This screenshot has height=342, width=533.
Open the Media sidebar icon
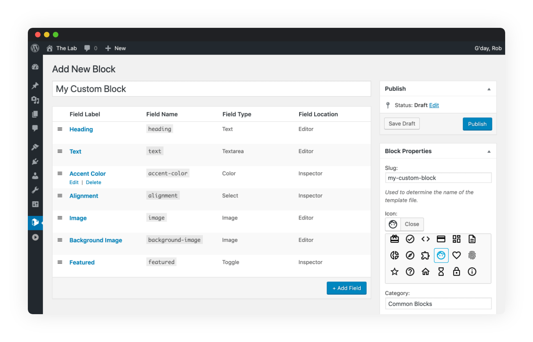35,100
